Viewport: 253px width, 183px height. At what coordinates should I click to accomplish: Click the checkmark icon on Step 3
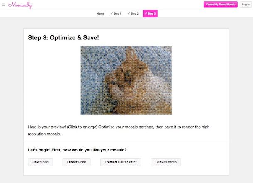tap(146, 14)
